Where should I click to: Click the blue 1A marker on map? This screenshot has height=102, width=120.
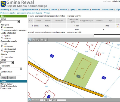pyautogui.click(x=52, y=56)
